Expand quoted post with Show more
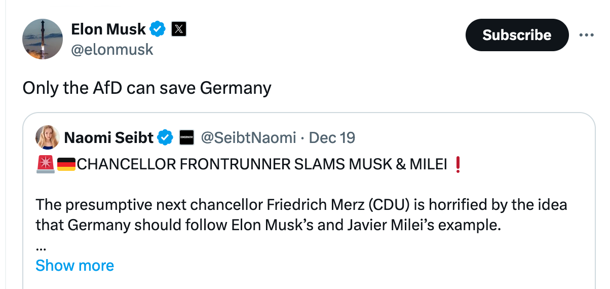This screenshot has width=610, height=289. coord(75,265)
